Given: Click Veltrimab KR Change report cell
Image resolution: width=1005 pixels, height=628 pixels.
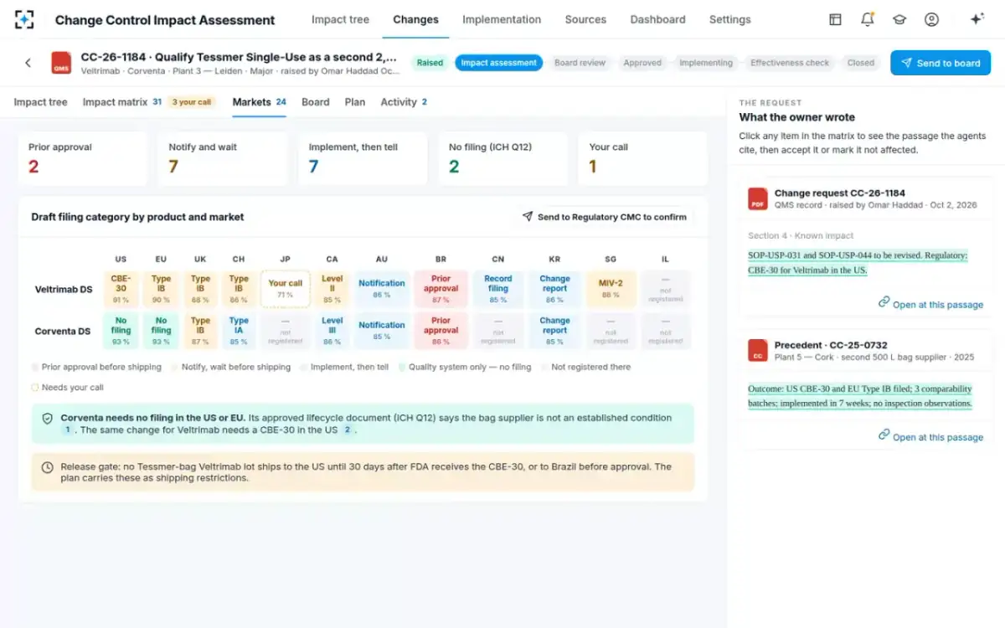Looking at the screenshot, I should (554, 289).
